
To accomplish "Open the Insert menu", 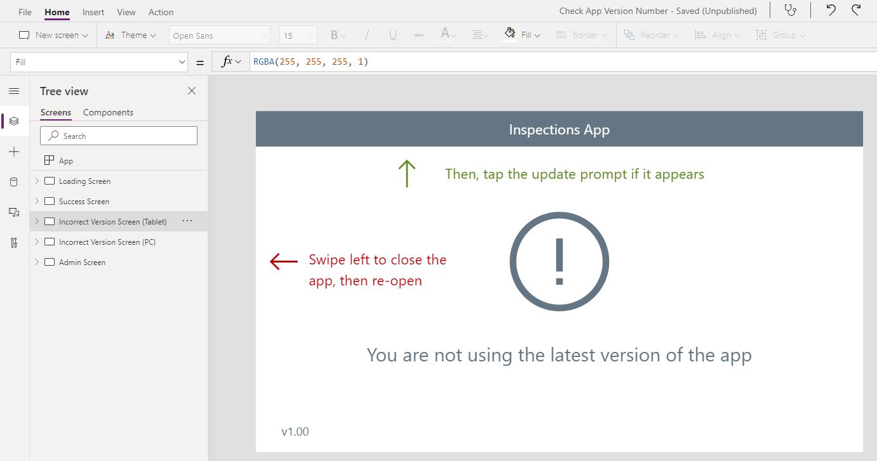I will point(93,11).
